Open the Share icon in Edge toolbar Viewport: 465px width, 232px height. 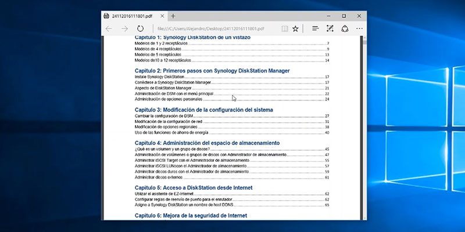point(344,28)
